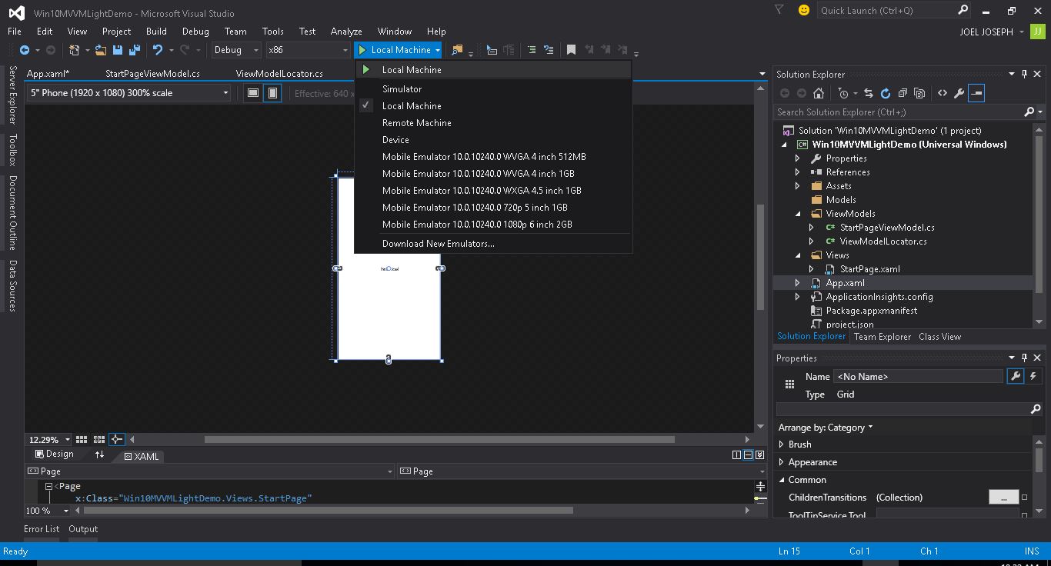Click the Save All icon
This screenshot has height=566, width=1051.
[134, 50]
